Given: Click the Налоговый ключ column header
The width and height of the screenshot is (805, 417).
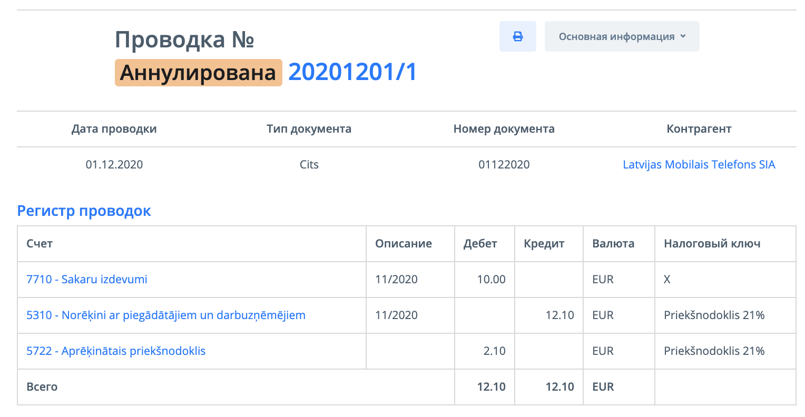Looking at the screenshot, I should (712, 244).
